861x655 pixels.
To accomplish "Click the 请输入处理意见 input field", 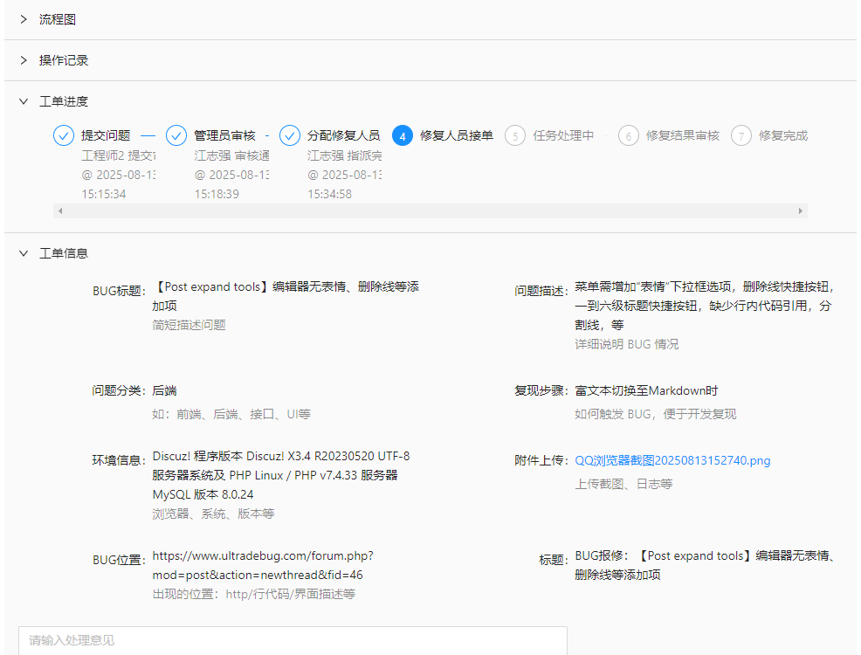I will [x=293, y=640].
